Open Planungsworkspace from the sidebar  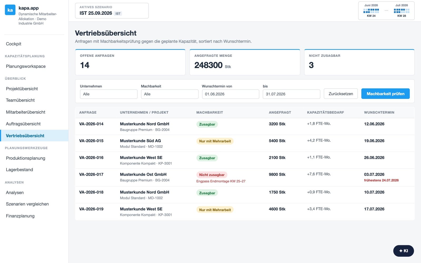point(26,66)
